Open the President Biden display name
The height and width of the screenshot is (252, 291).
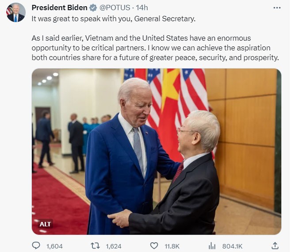(x=59, y=8)
